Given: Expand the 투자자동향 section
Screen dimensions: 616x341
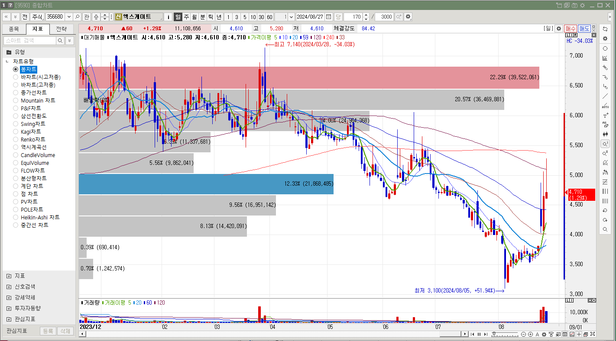Looking at the screenshot, I should (9, 308).
